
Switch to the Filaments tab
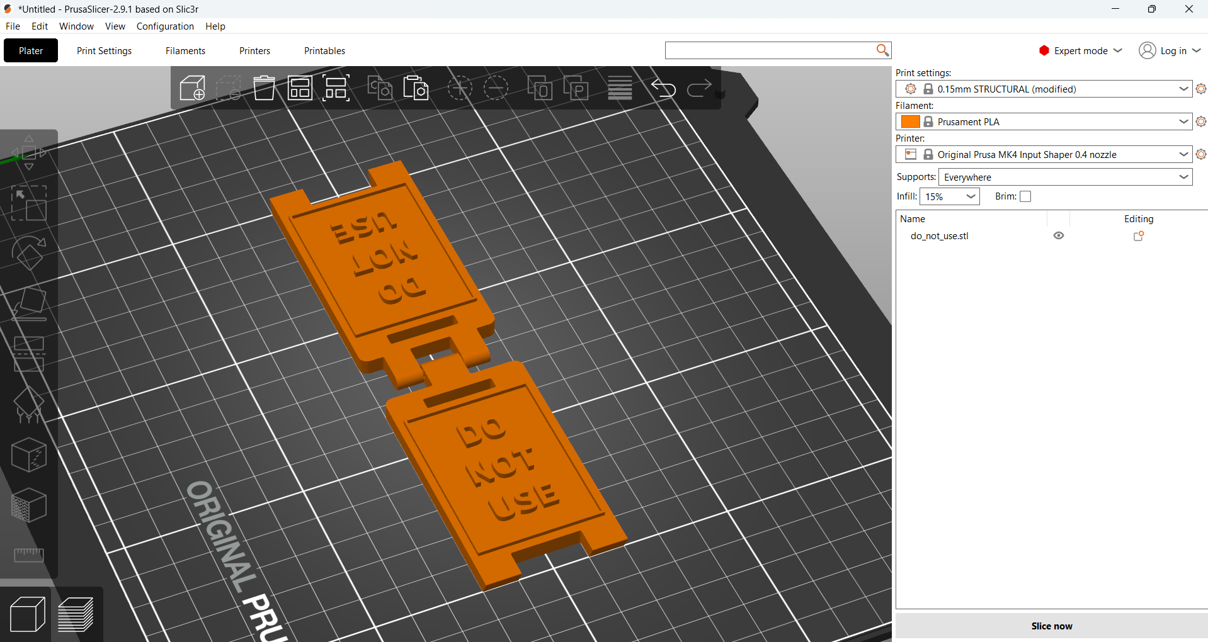point(185,50)
